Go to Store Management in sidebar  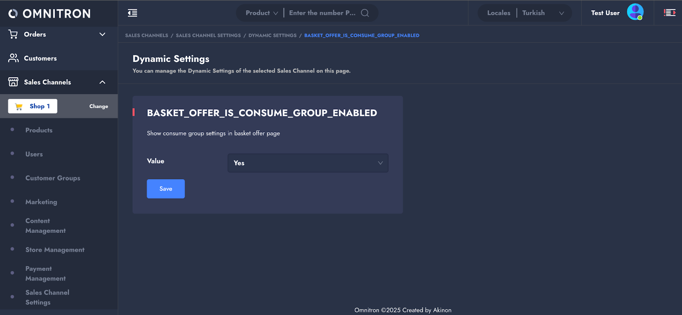pyautogui.click(x=55, y=250)
